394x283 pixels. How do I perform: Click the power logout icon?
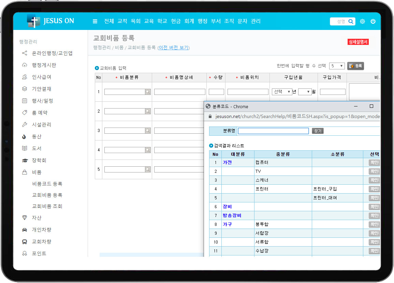[373, 21]
